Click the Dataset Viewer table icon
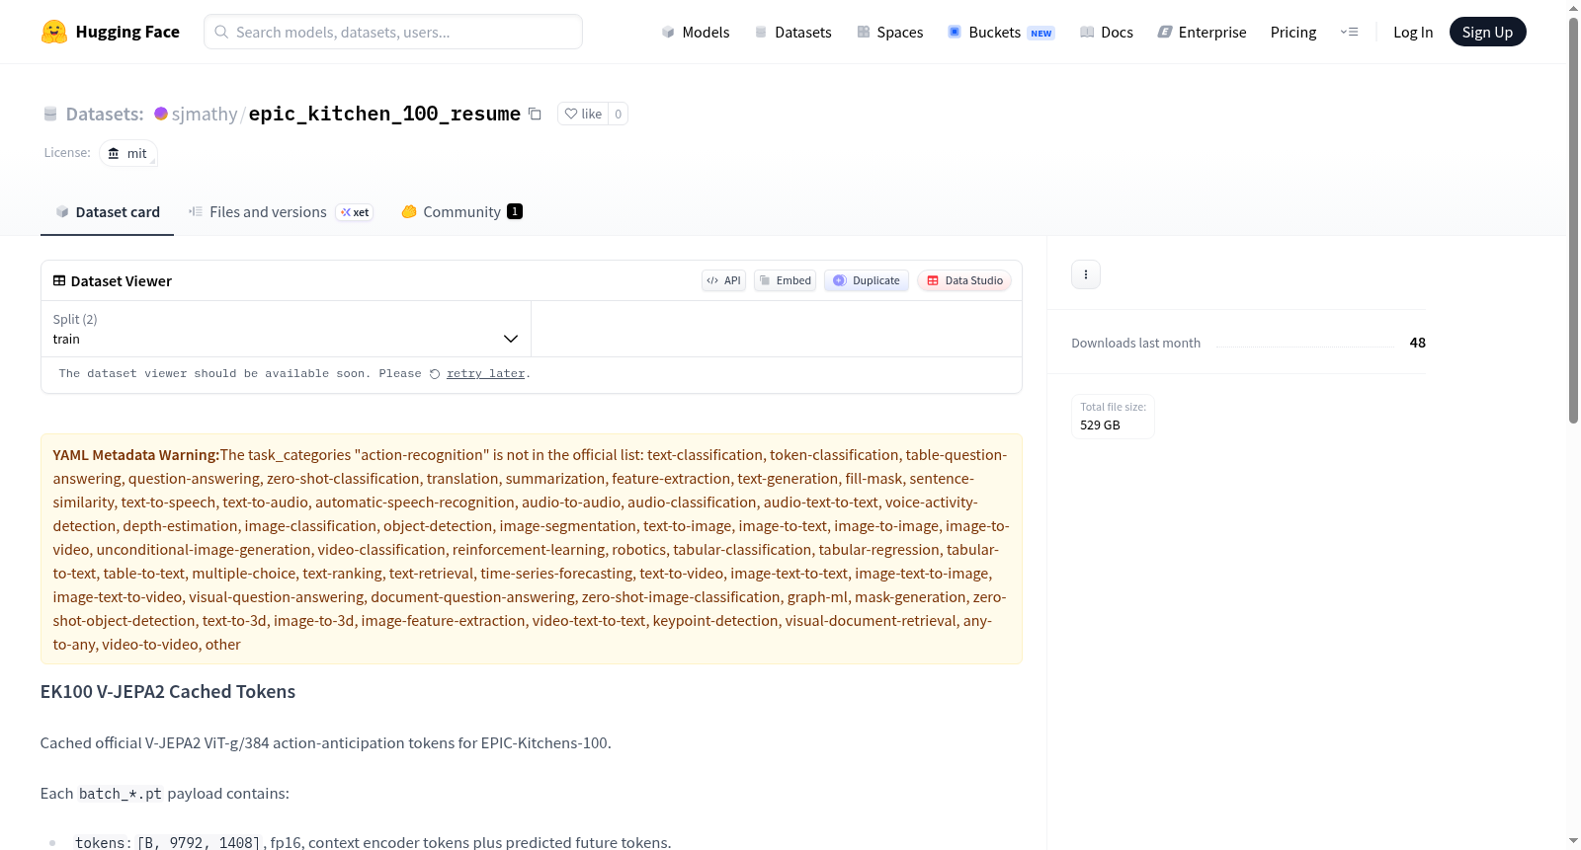The width and height of the screenshot is (1581, 850). 59,281
